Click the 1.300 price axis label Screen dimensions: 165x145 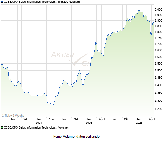[x=158, y=101]
